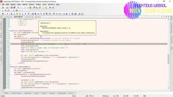The image size is (173, 97).
Task: Show the Properties side panel
Action: click(172, 40)
